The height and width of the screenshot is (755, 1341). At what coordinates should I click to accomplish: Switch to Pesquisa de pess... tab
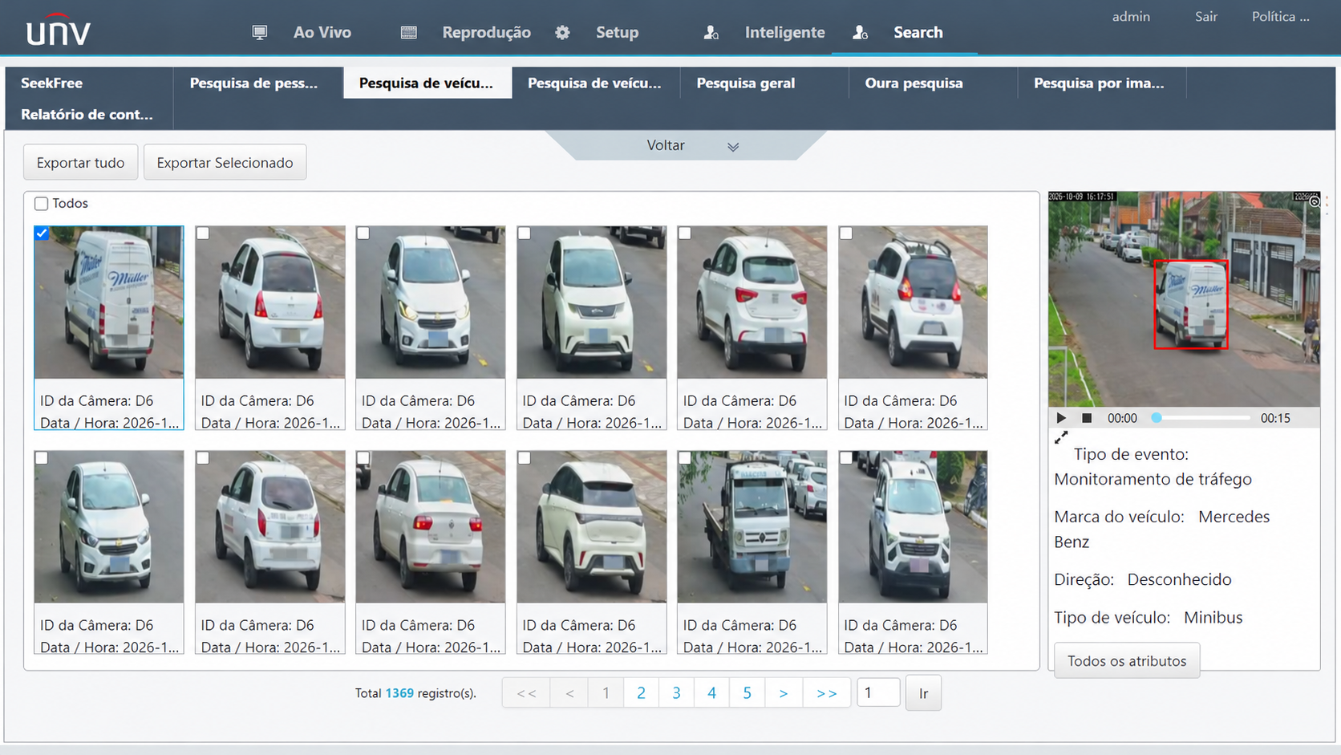click(x=258, y=83)
